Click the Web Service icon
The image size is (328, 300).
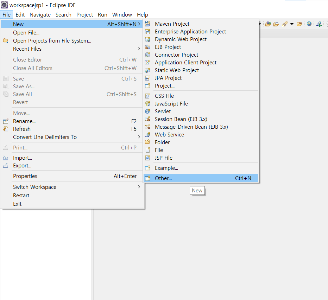pos(148,135)
